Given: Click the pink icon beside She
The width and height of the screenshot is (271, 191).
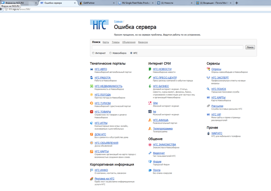Looking at the screenshot, I should pyautogui.click(x=150, y=103).
